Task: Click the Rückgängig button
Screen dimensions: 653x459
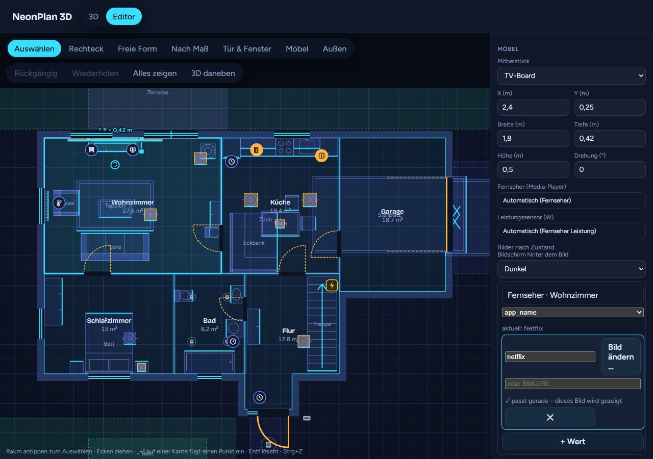Action: point(36,73)
